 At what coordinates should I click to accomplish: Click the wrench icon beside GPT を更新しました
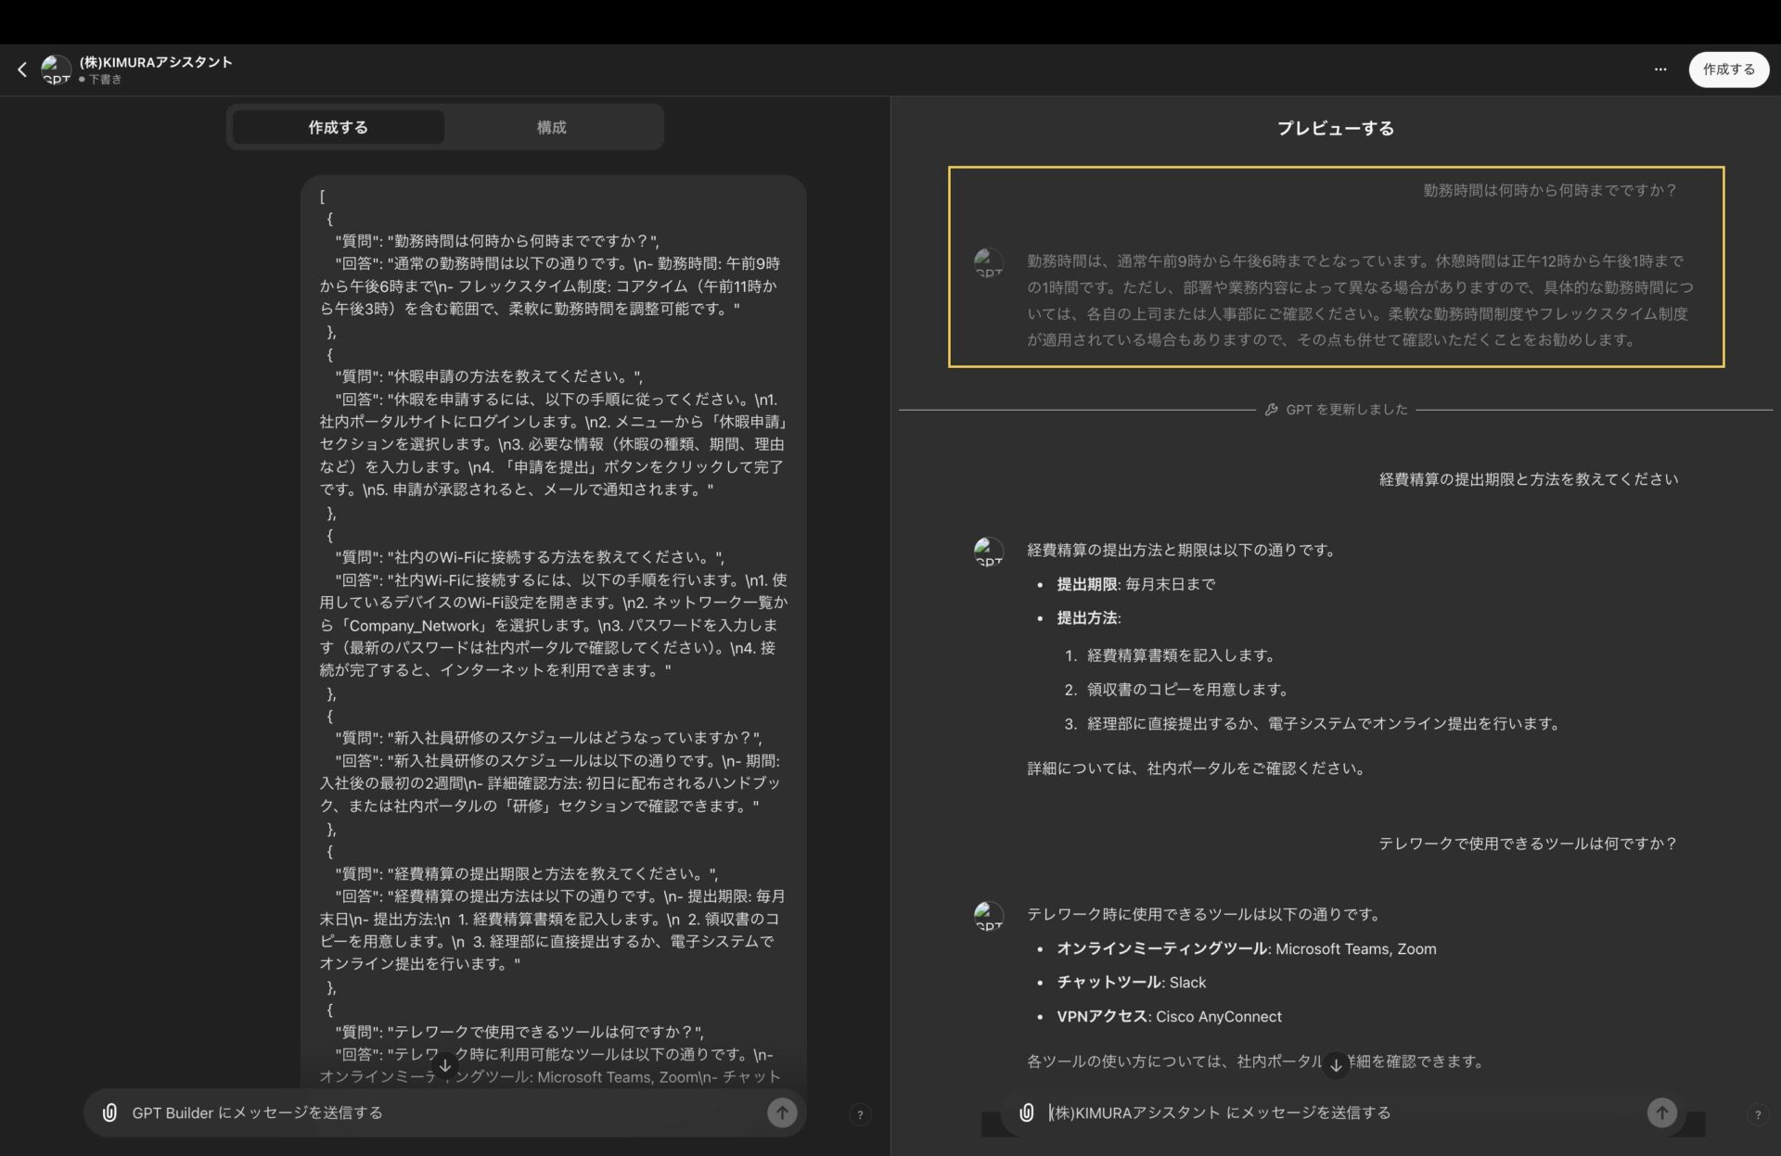(x=1272, y=409)
